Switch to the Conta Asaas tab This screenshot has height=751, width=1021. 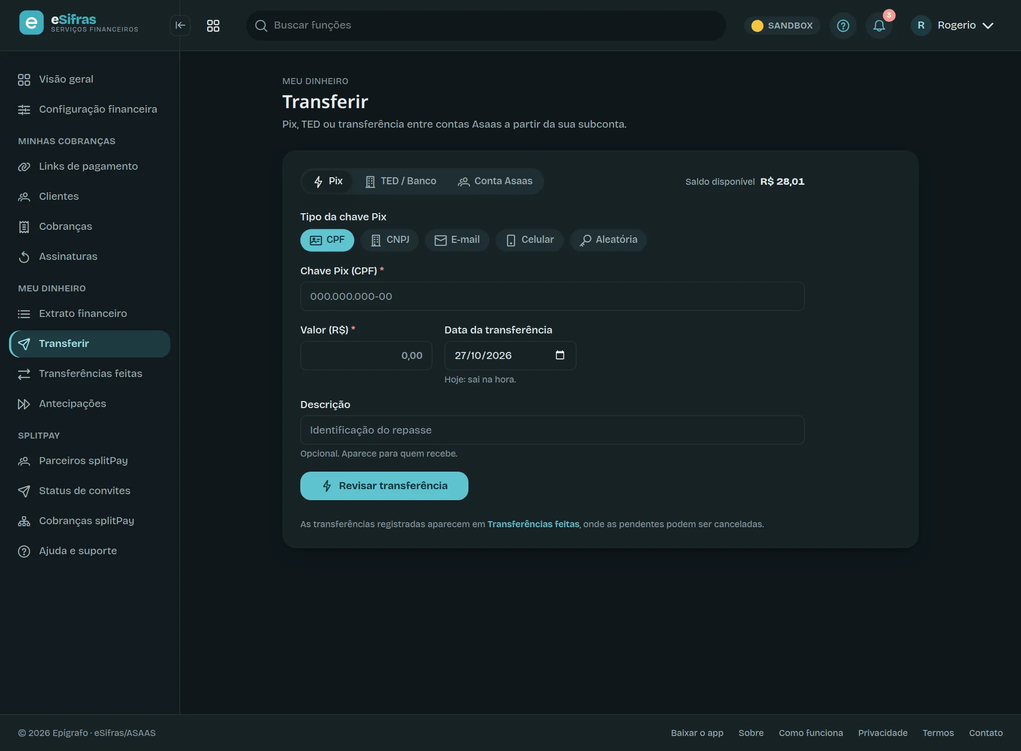(495, 181)
